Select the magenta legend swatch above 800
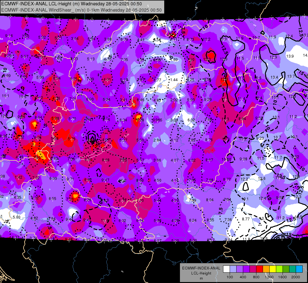 (x=253, y=269)
